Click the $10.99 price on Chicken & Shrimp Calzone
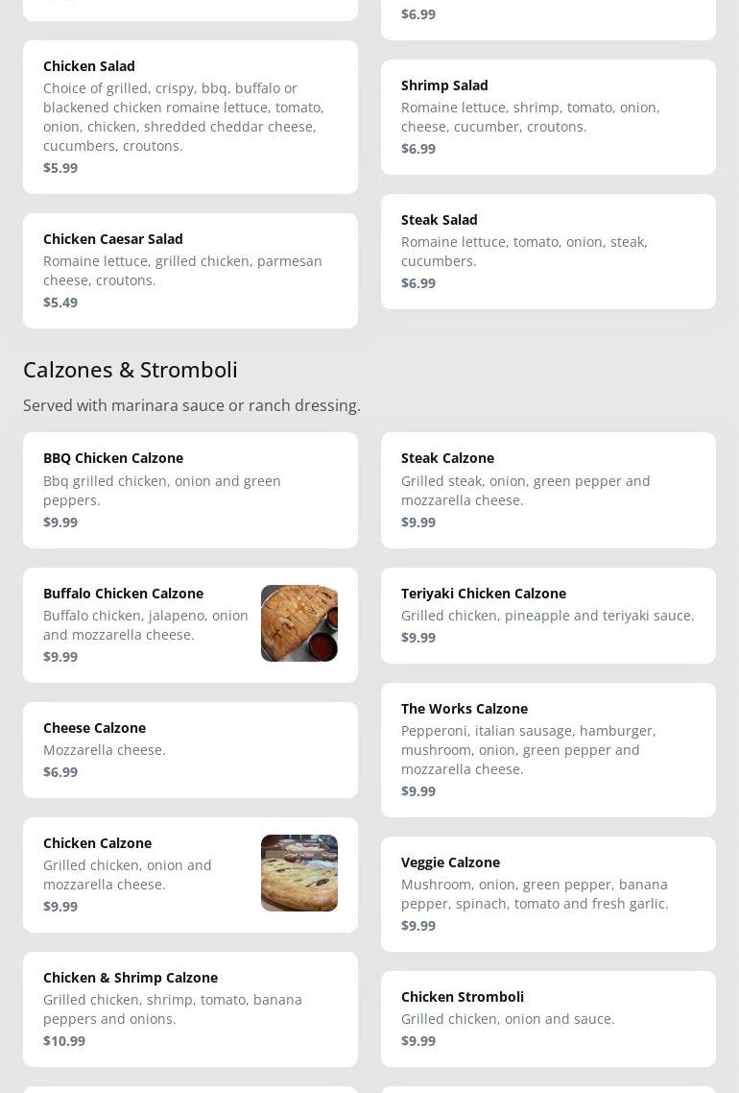The width and height of the screenshot is (739, 1093). pos(64,1041)
